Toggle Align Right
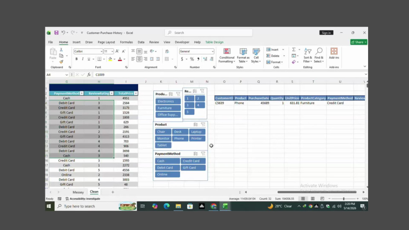Image resolution: width=409 pixels, height=230 pixels. click(x=146, y=59)
